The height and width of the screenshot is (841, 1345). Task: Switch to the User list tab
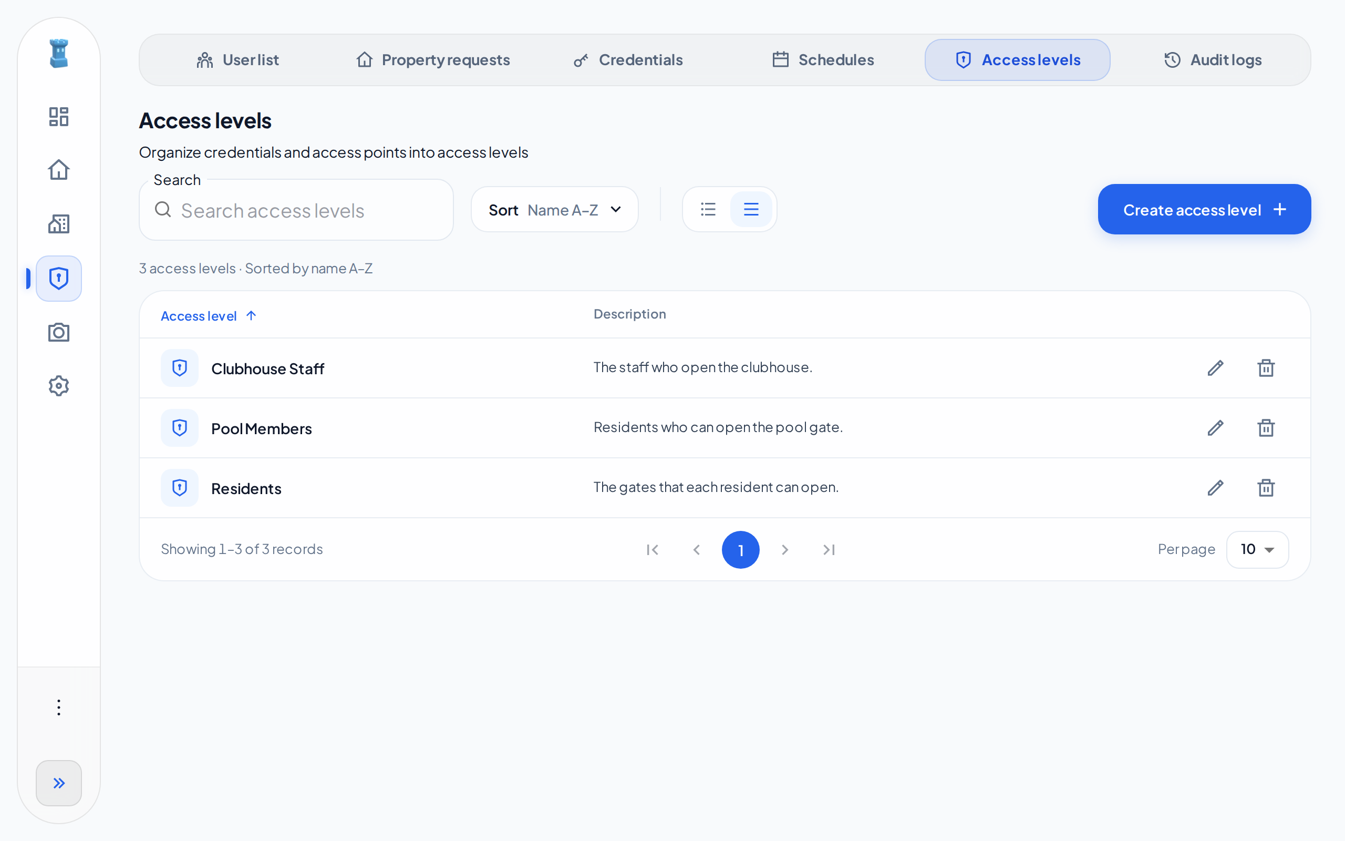237,59
